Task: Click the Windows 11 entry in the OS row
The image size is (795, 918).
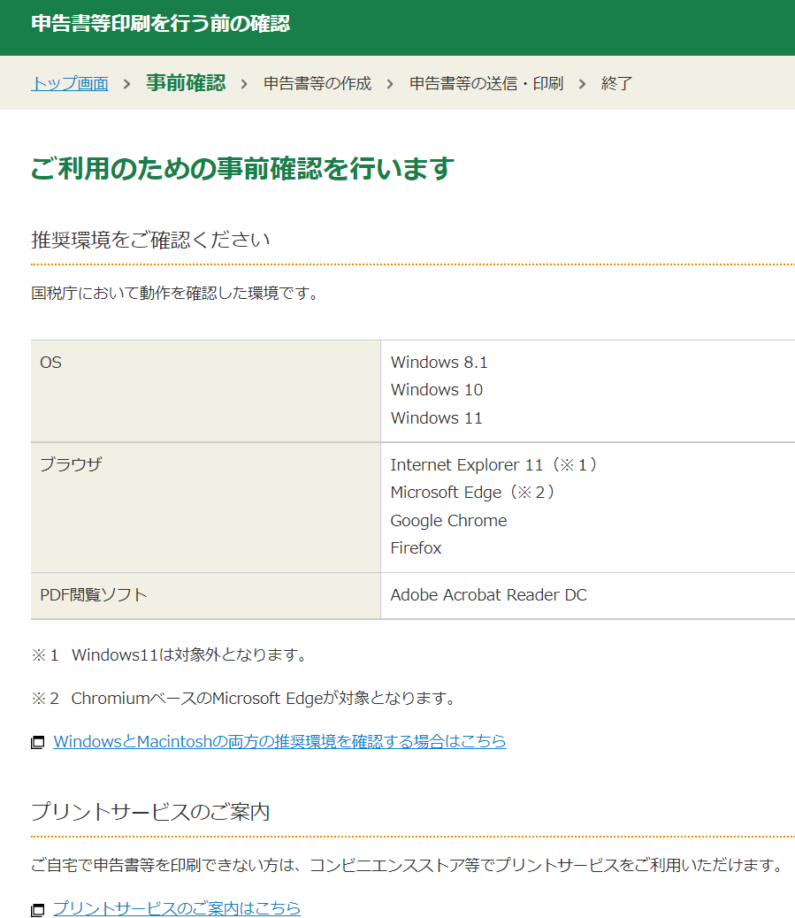Action: (x=437, y=417)
